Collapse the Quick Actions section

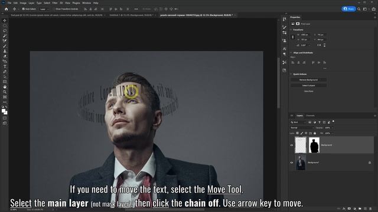click(x=291, y=74)
